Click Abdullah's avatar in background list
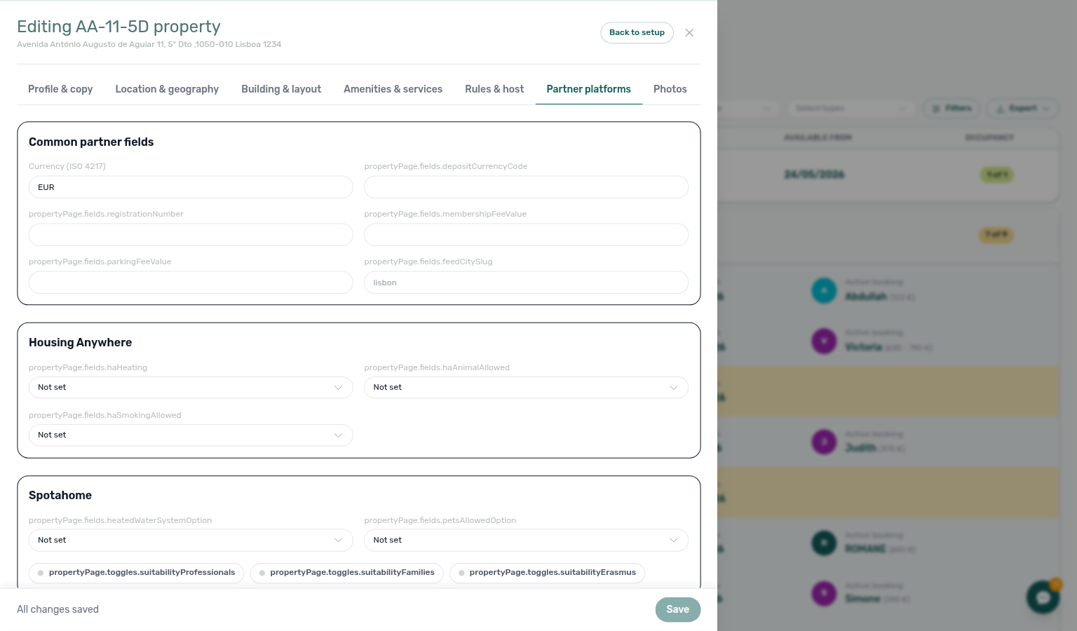 click(x=824, y=290)
